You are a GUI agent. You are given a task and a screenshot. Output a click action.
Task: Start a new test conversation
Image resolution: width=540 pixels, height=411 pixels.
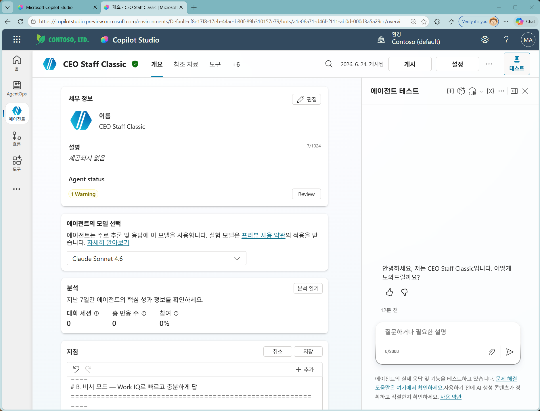[450, 91]
